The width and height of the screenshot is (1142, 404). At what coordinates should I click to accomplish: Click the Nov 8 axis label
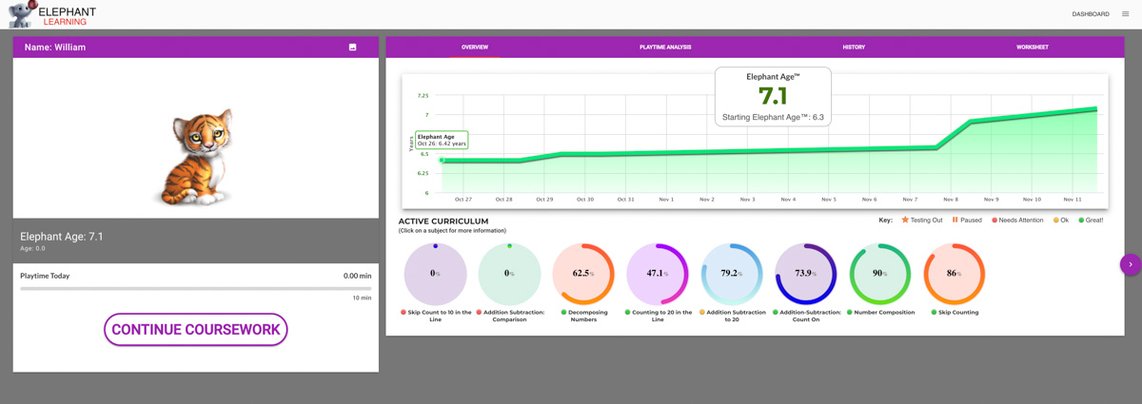point(951,200)
